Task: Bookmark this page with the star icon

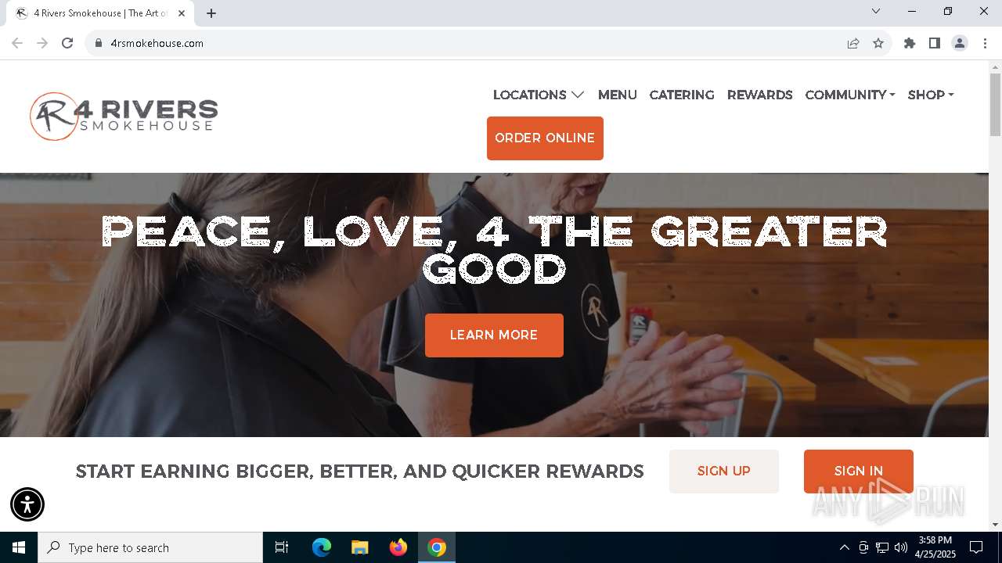Action: [x=878, y=43]
